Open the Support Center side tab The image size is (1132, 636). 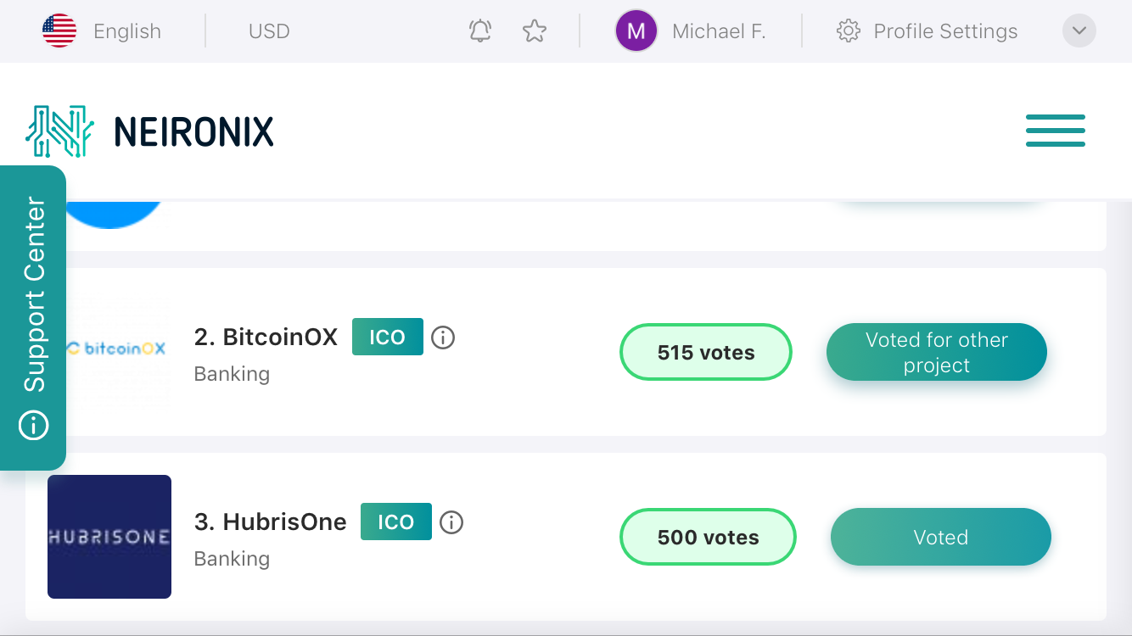pyautogui.click(x=33, y=317)
